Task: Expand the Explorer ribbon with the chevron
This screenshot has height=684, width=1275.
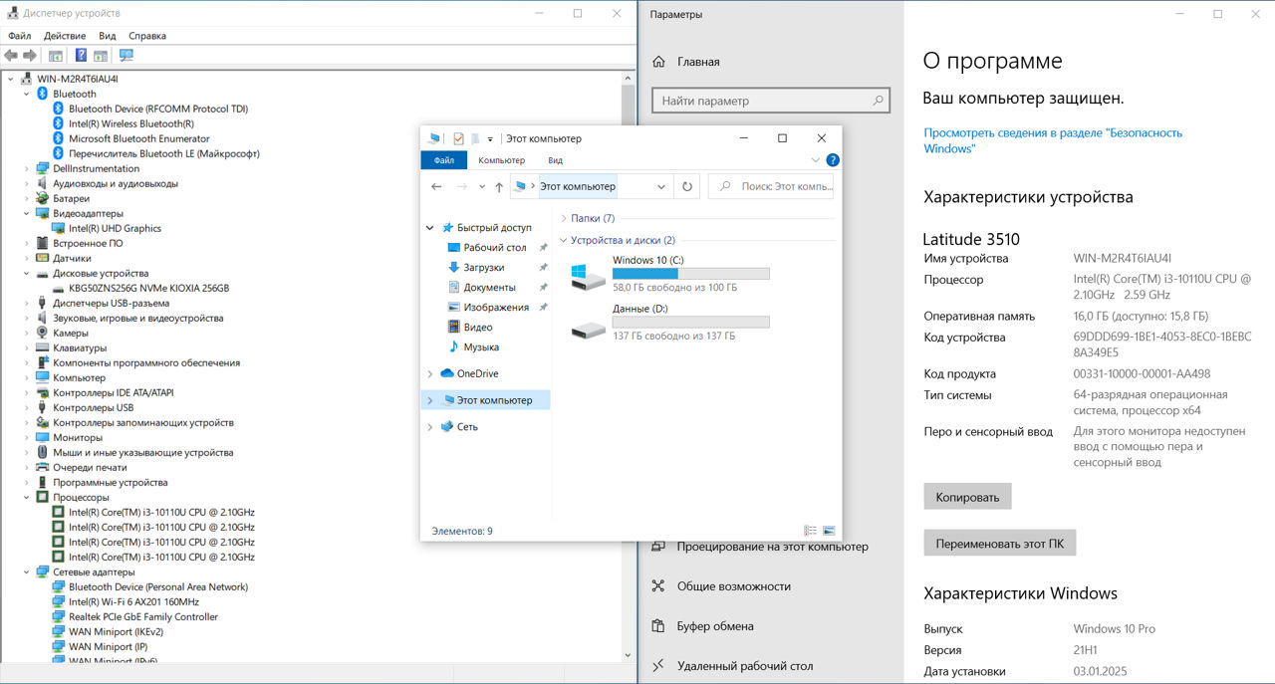Action: pos(816,159)
